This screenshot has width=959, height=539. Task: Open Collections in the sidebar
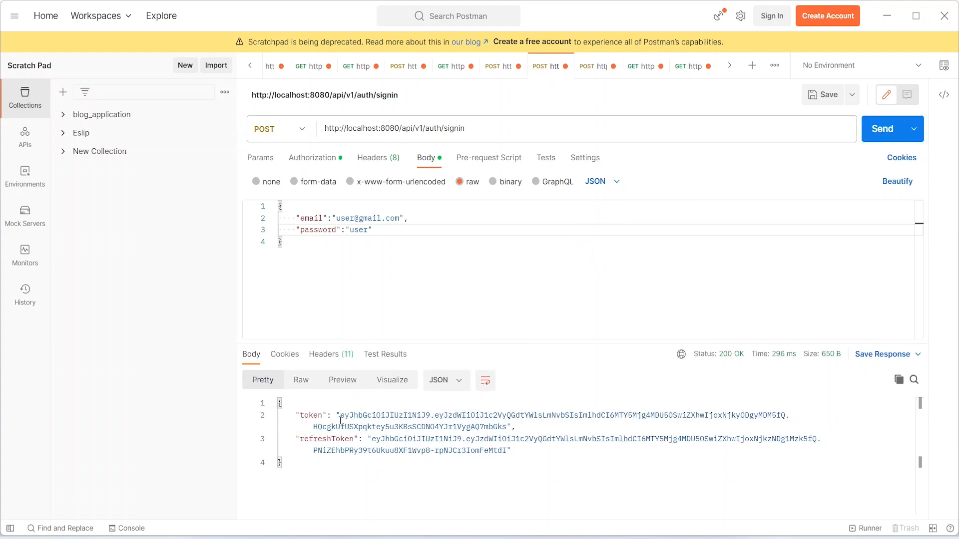pyautogui.click(x=25, y=98)
